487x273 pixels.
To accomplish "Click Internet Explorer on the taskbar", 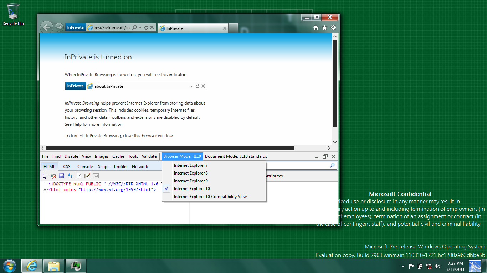I will coord(32,266).
